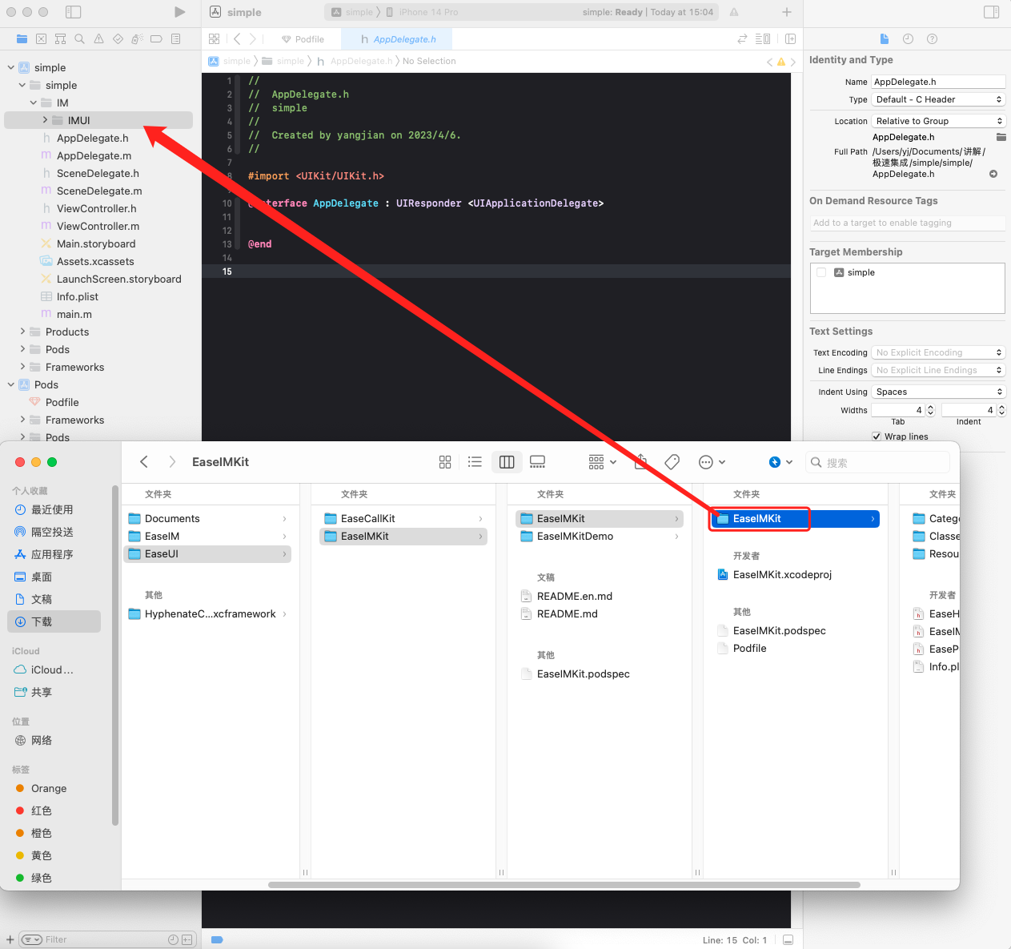Show the File inspector
Viewport: 1011px width, 949px height.
[x=885, y=38]
